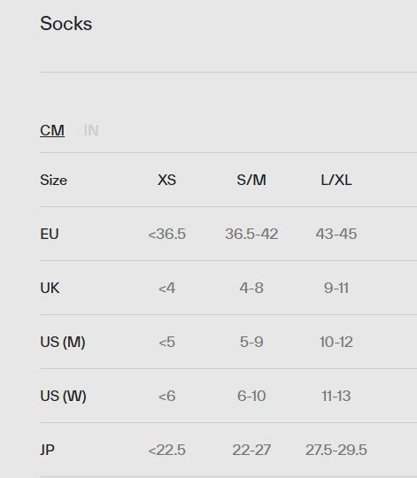This screenshot has width=417, height=478.
Task: Select the EU 36.5-42 cell
Action: pos(251,234)
